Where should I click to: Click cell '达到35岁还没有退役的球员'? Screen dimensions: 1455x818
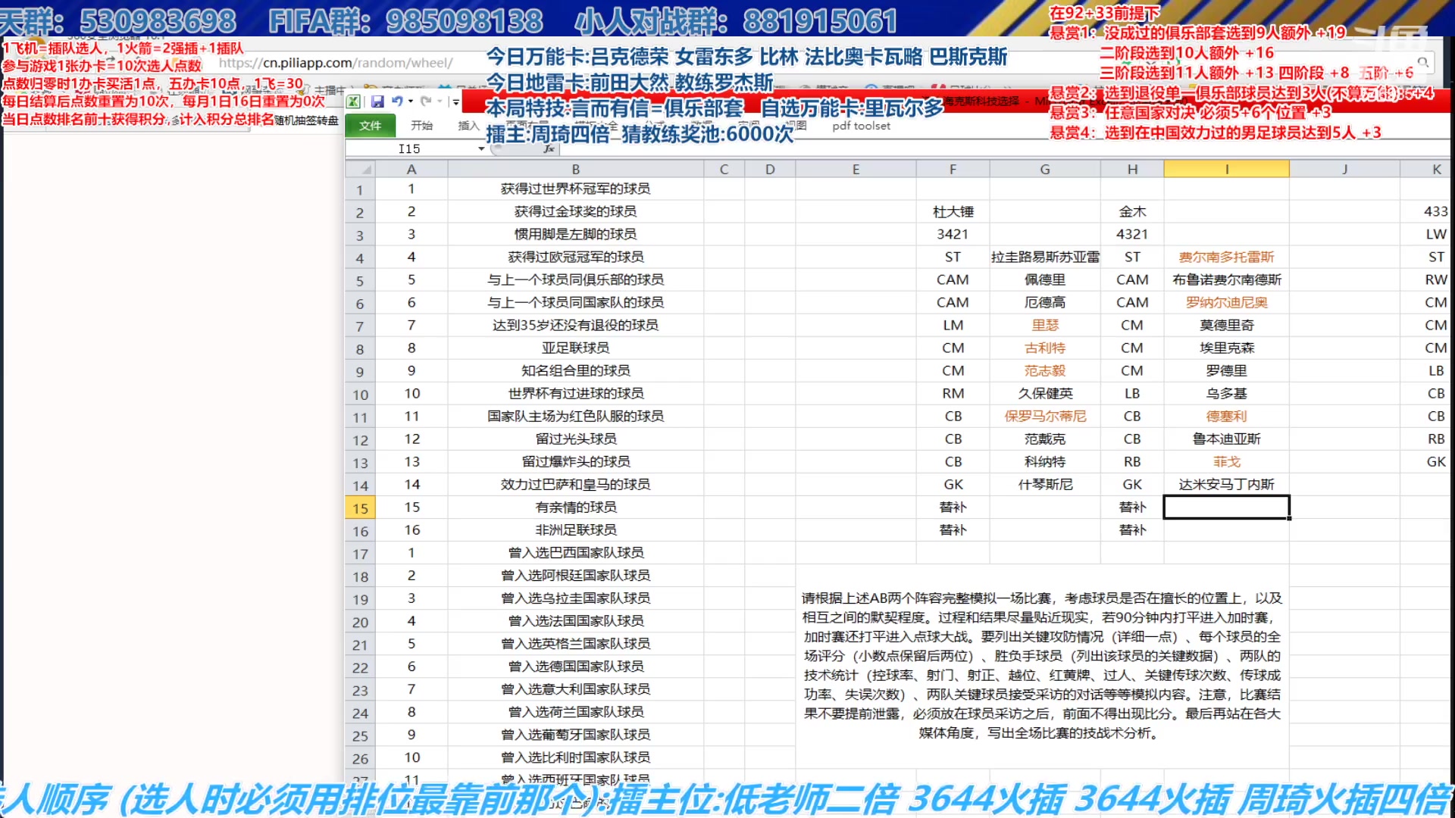click(x=576, y=325)
